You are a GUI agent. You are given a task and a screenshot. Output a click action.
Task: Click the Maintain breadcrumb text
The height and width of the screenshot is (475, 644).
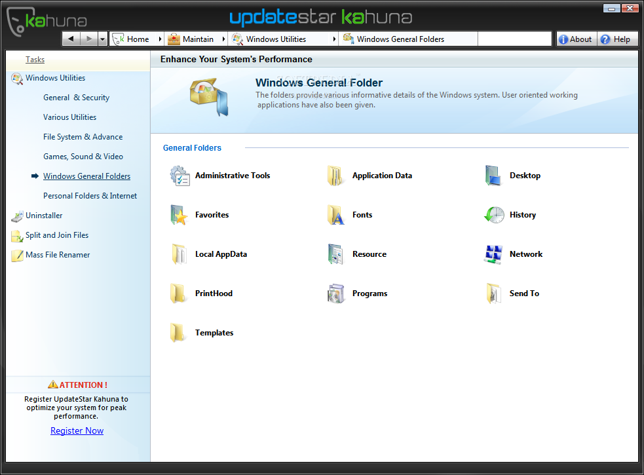click(198, 39)
